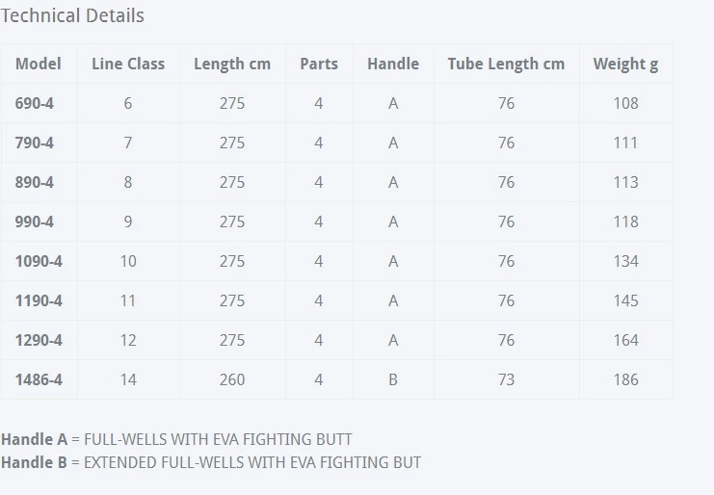Screen dimensions: 714x495
Task: Click the 1486-4 model cell
Action: point(39,379)
